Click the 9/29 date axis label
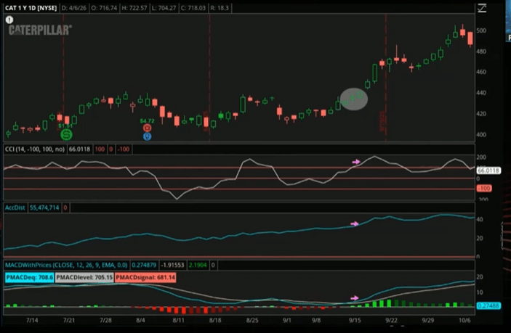The width and height of the screenshot is (511, 333). point(428,320)
